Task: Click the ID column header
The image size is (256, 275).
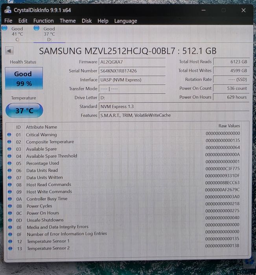Action: click(x=18, y=127)
